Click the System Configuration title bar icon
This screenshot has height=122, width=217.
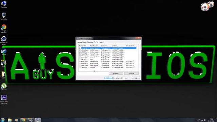[x=77, y=38]
